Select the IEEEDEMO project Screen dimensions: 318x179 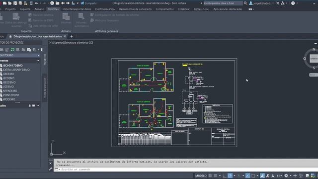9,83
